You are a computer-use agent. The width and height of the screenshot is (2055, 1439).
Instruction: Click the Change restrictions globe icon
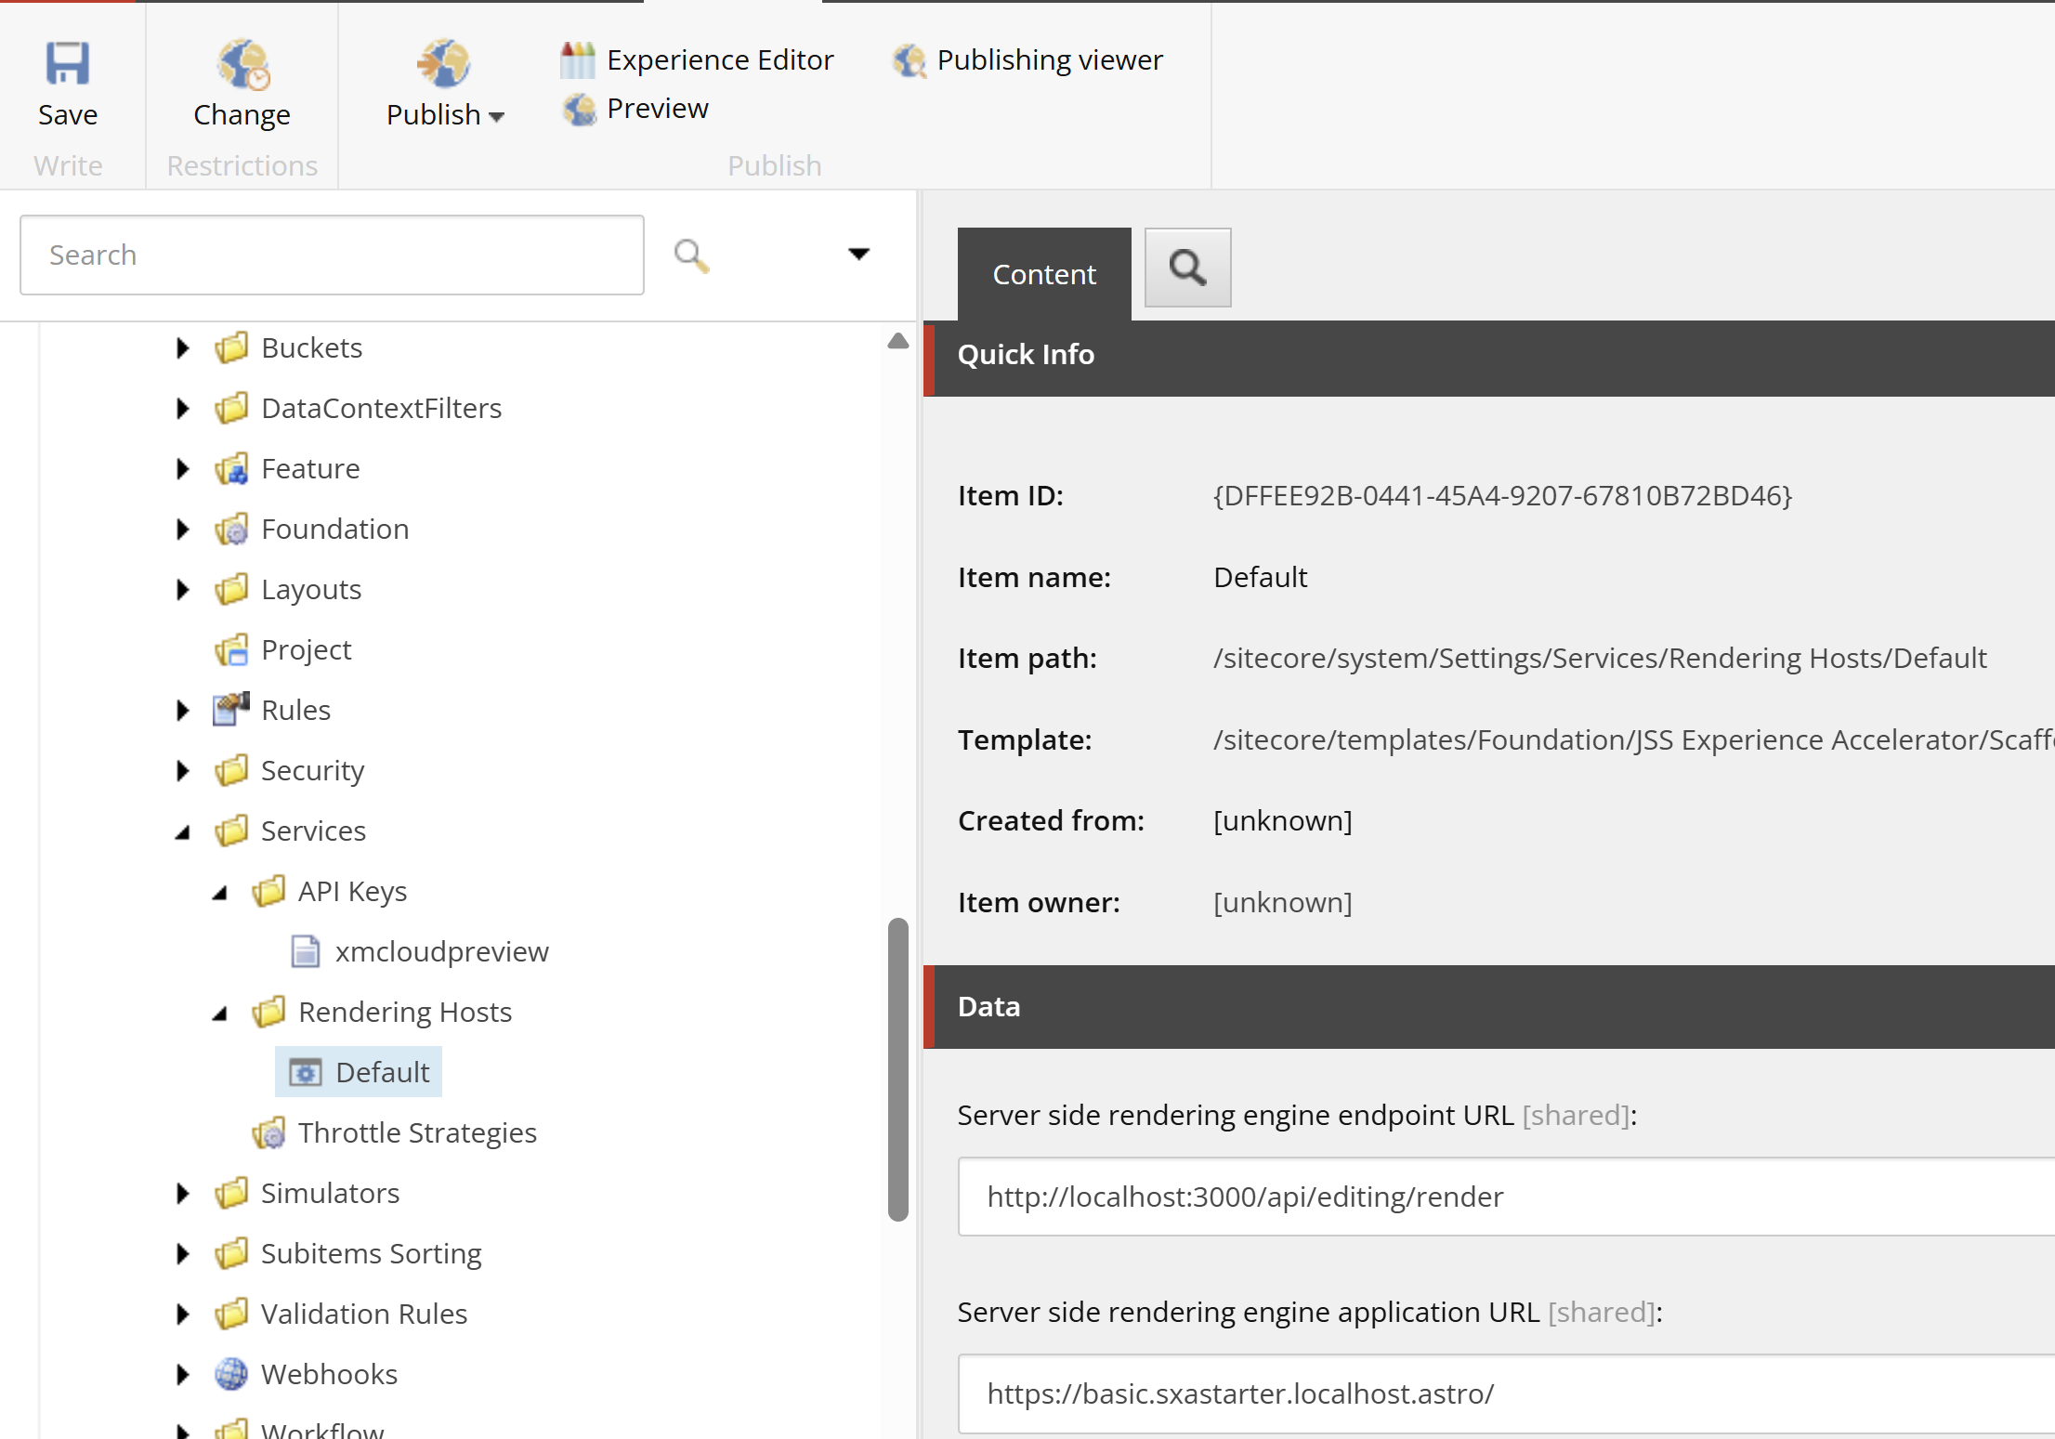242,64
